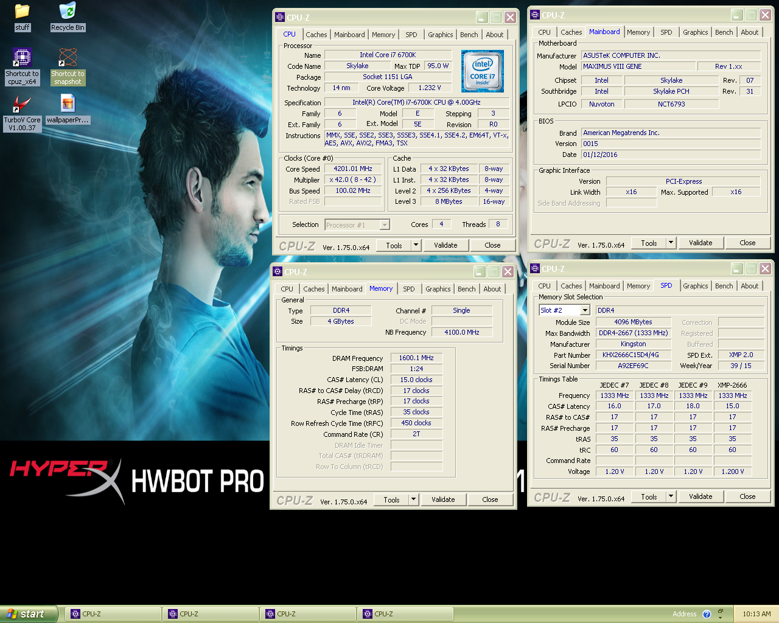Expand Tools dropdown arrow in Mainboard window

tap(671, 243)
